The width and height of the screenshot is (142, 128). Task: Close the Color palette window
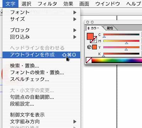pos(88,22)
